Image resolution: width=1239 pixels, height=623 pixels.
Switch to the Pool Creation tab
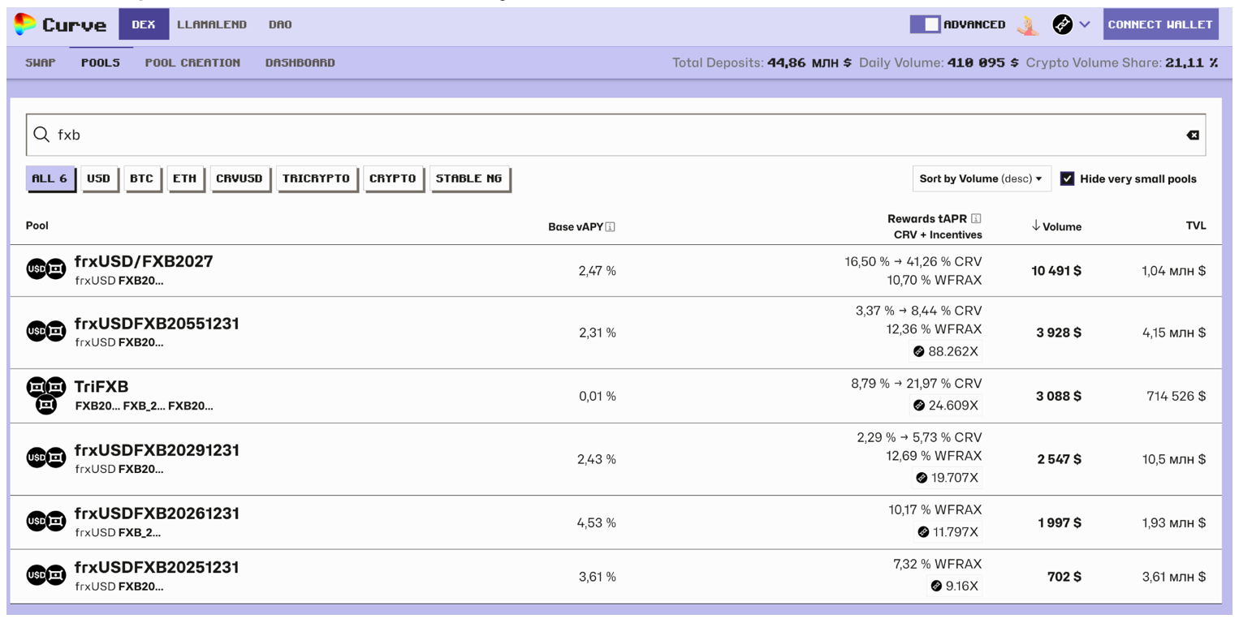click(x=192, y=62)
